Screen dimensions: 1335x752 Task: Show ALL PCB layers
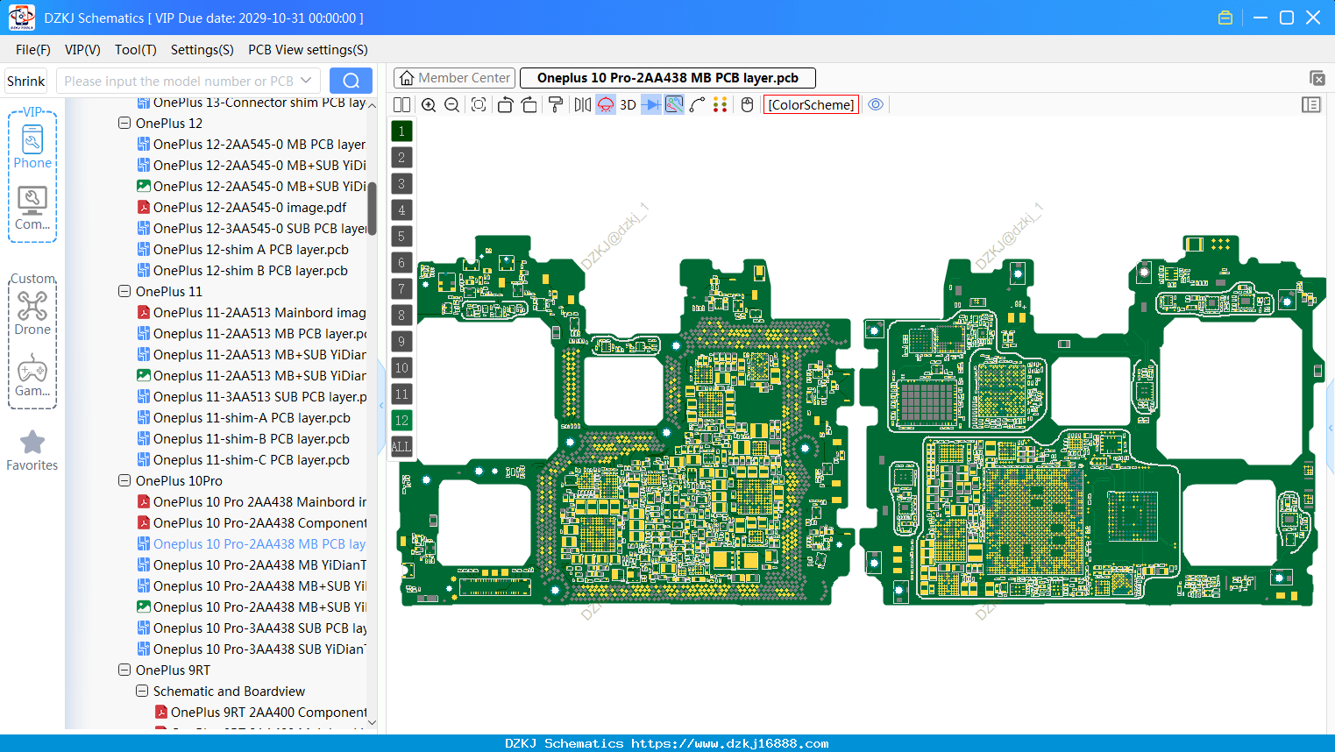(401, 447)
